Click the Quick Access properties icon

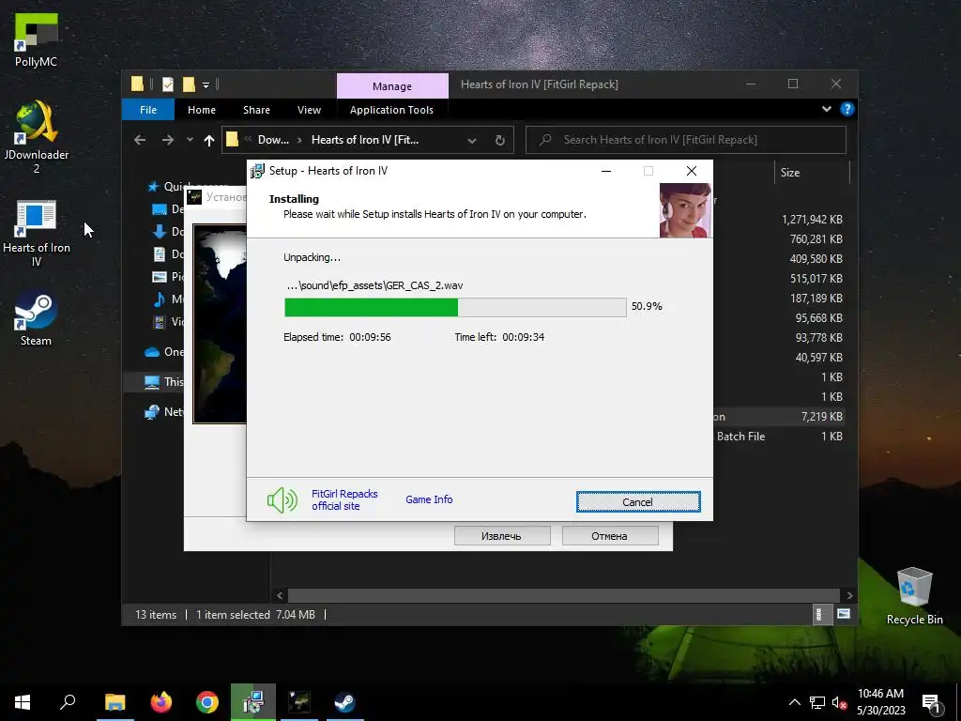168,84
